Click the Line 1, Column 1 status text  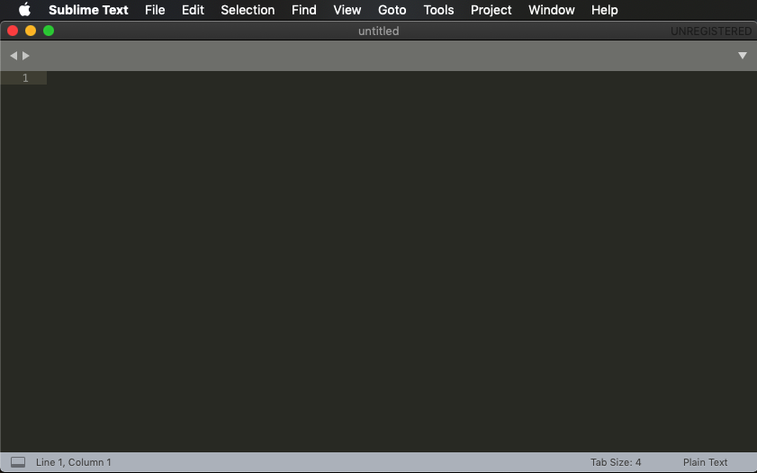click(x=74, y=462)
